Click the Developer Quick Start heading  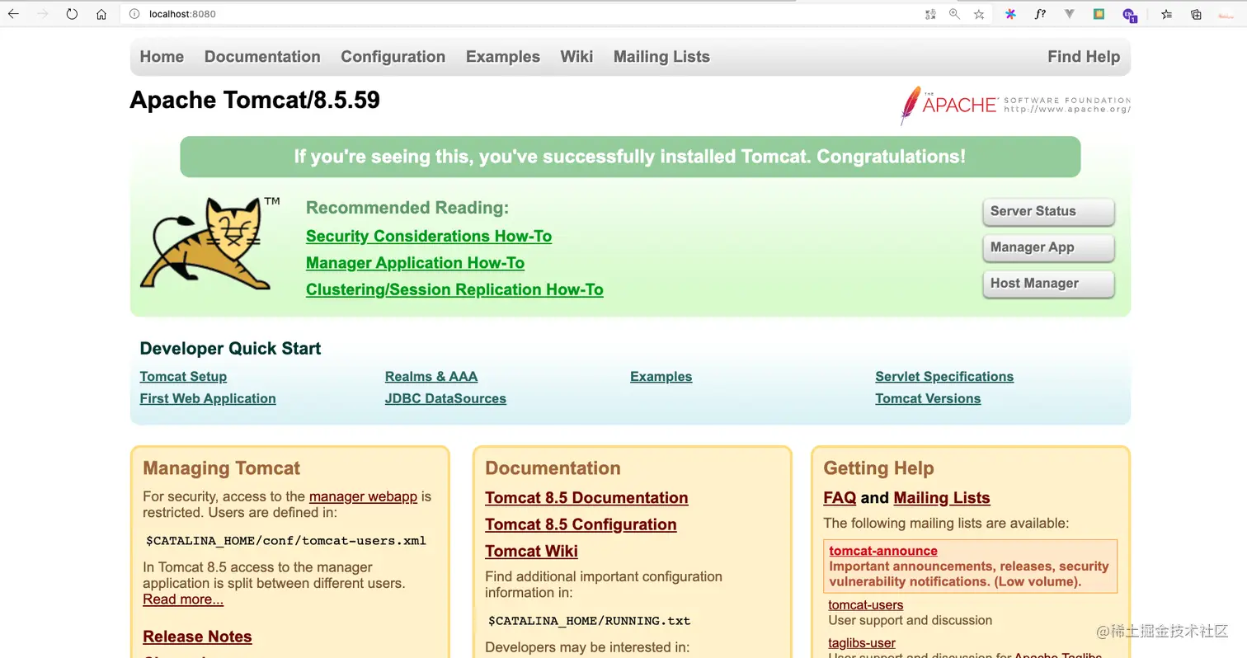tap(230, 349)
